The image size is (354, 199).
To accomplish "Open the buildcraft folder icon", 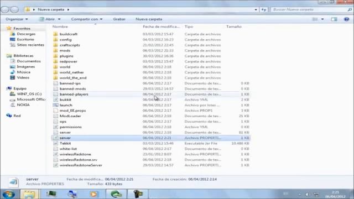I will 55,34.
